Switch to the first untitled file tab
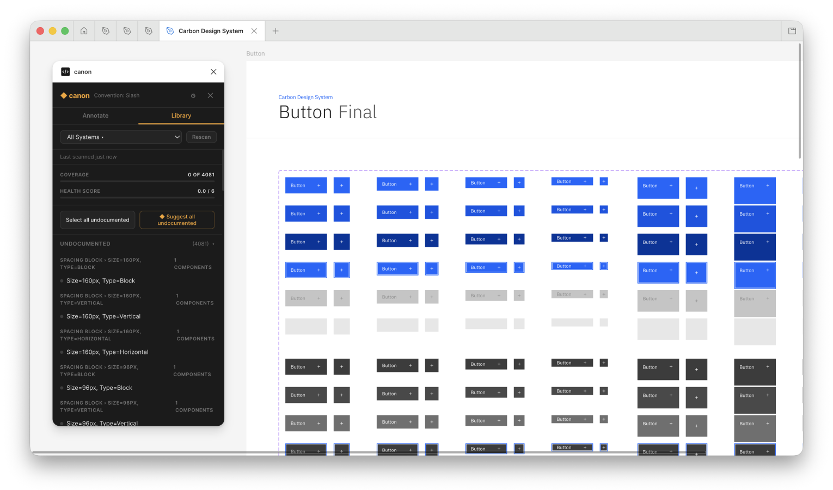Screen dimensions: 833x490 tap(105, 31)
